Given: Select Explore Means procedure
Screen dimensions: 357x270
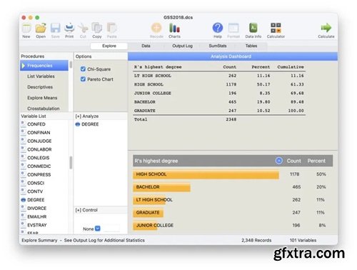Looking at the screenshot, I should [x=42, y=98].
